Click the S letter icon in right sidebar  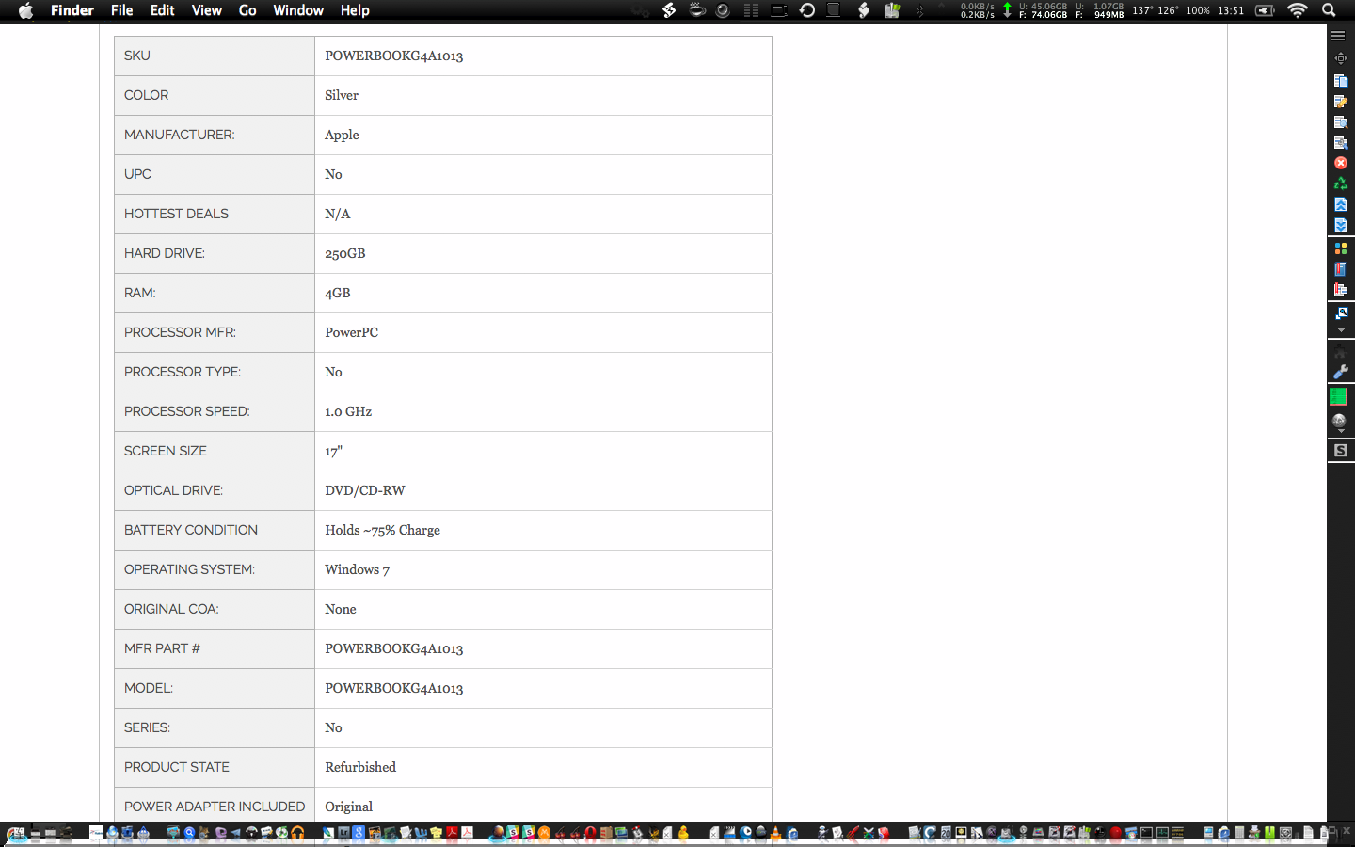pos(1341,451)
